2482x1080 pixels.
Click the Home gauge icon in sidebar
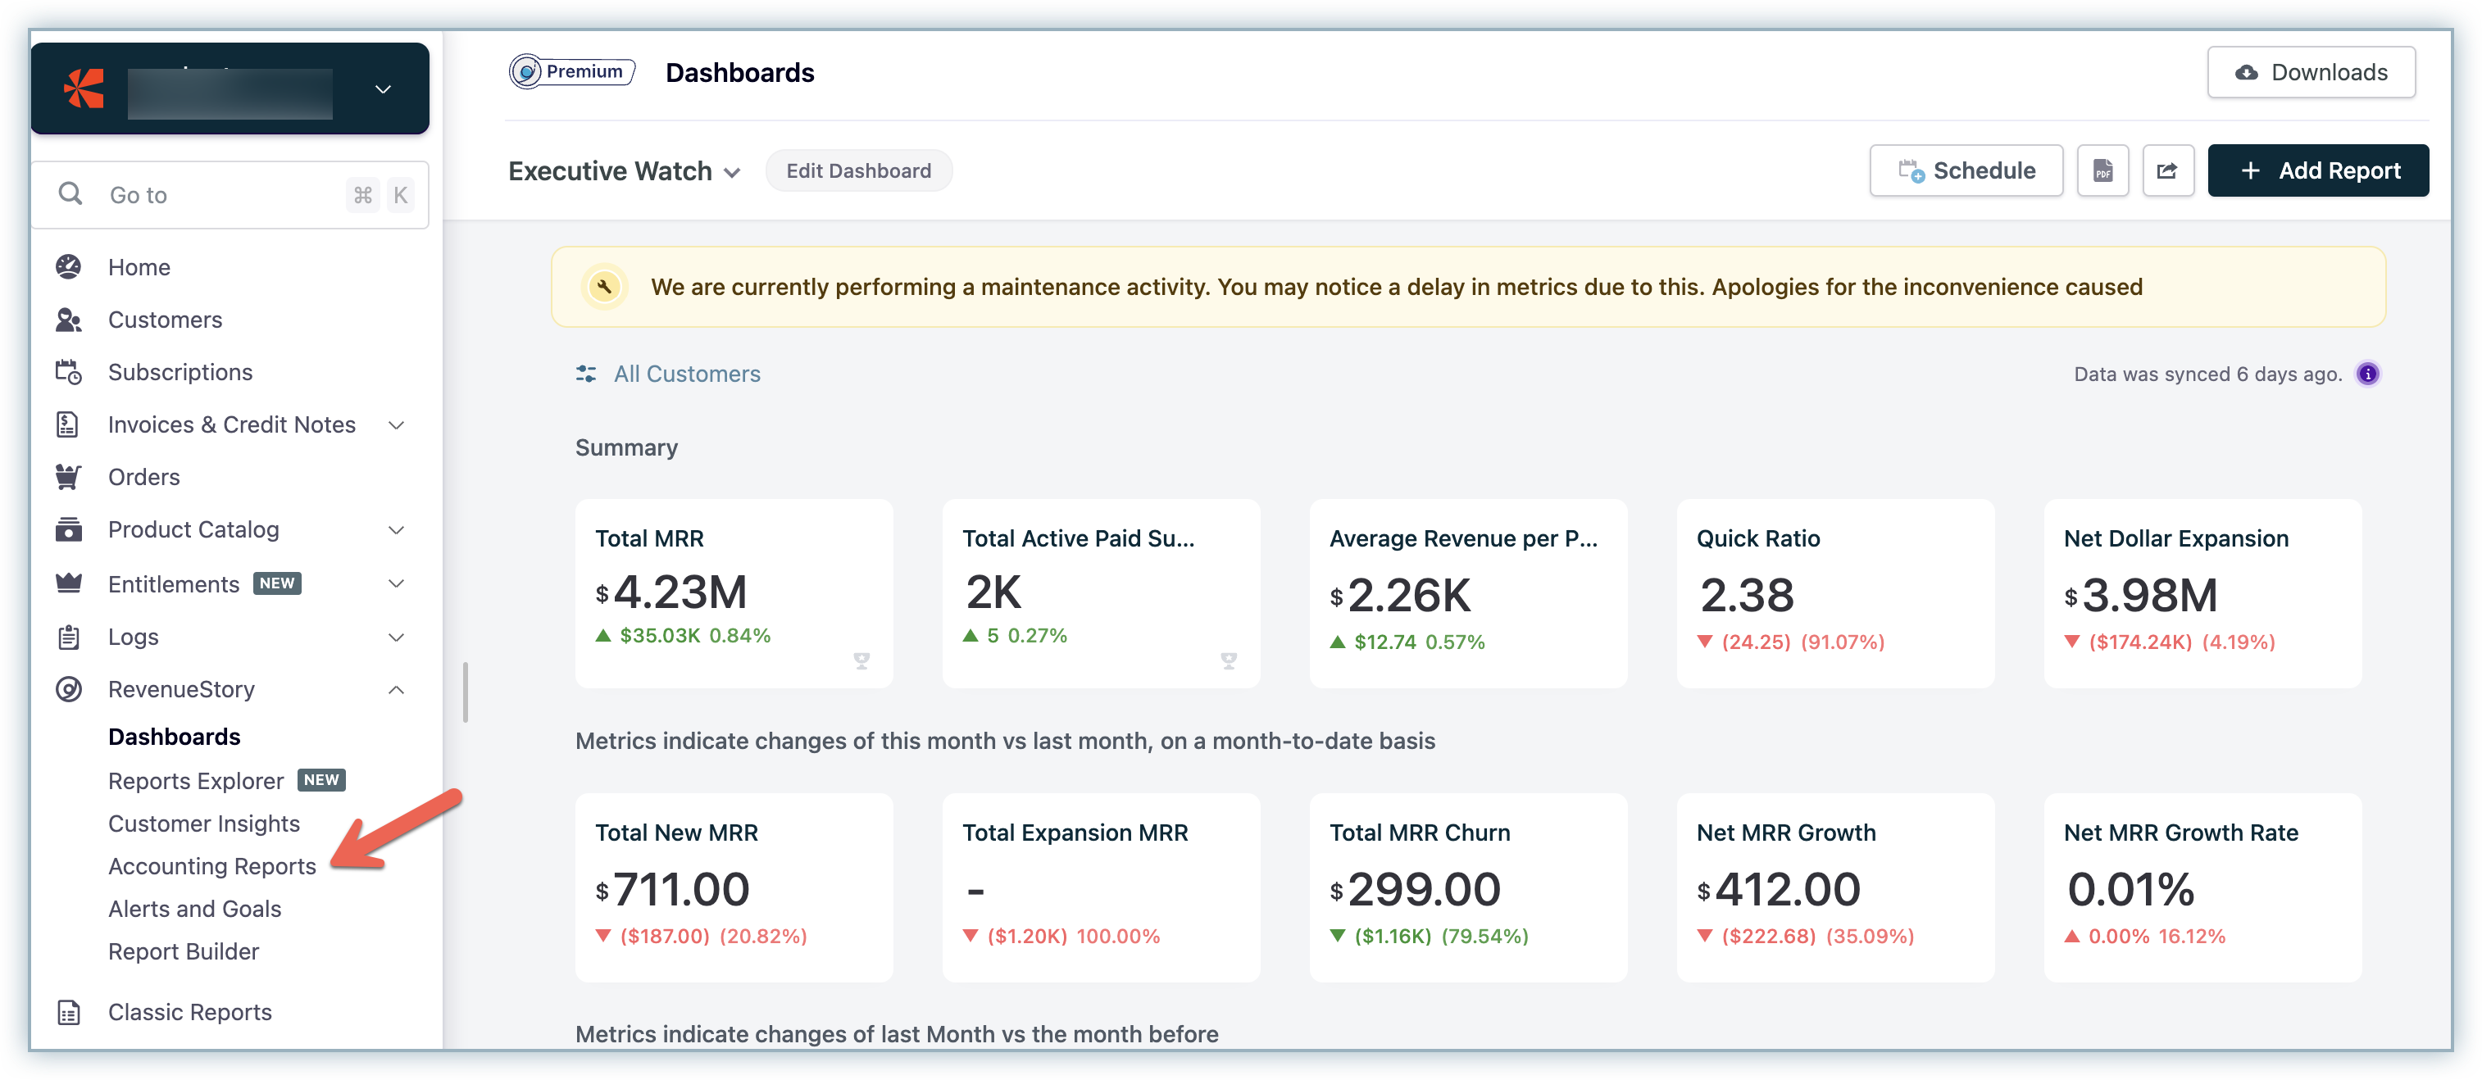pos(68,267)
